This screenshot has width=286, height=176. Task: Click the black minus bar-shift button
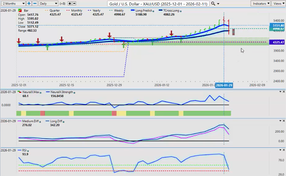74,4
